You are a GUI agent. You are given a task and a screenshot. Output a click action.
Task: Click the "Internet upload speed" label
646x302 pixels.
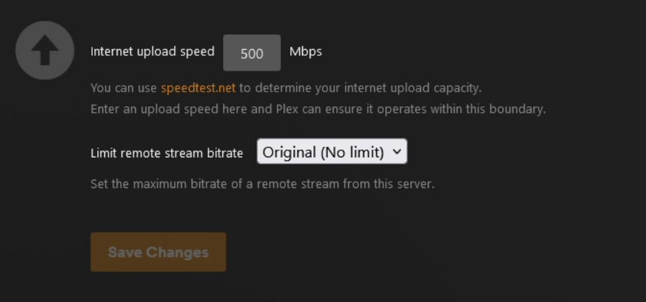(152, 52)
